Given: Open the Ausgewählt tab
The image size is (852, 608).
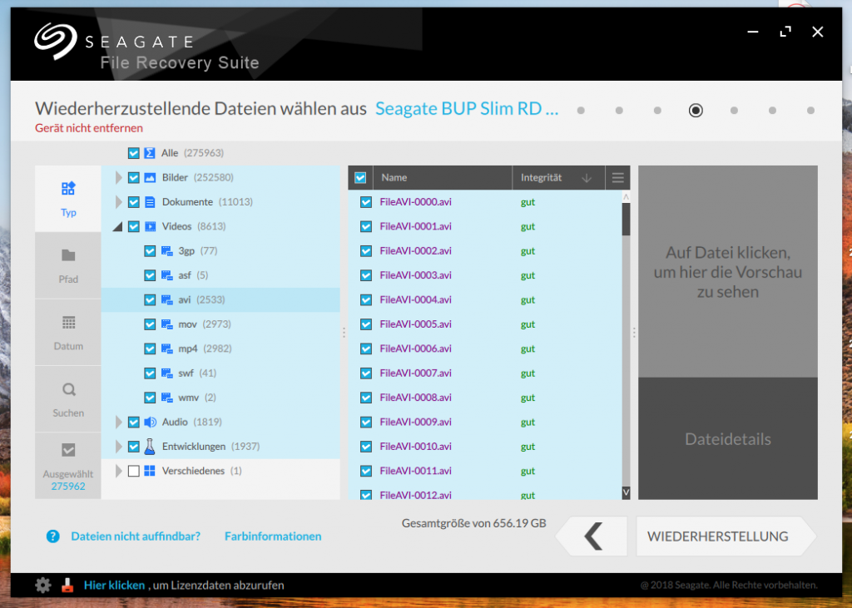Looking at the screenshot, I should pyautogui.click(x=68, y=466).
